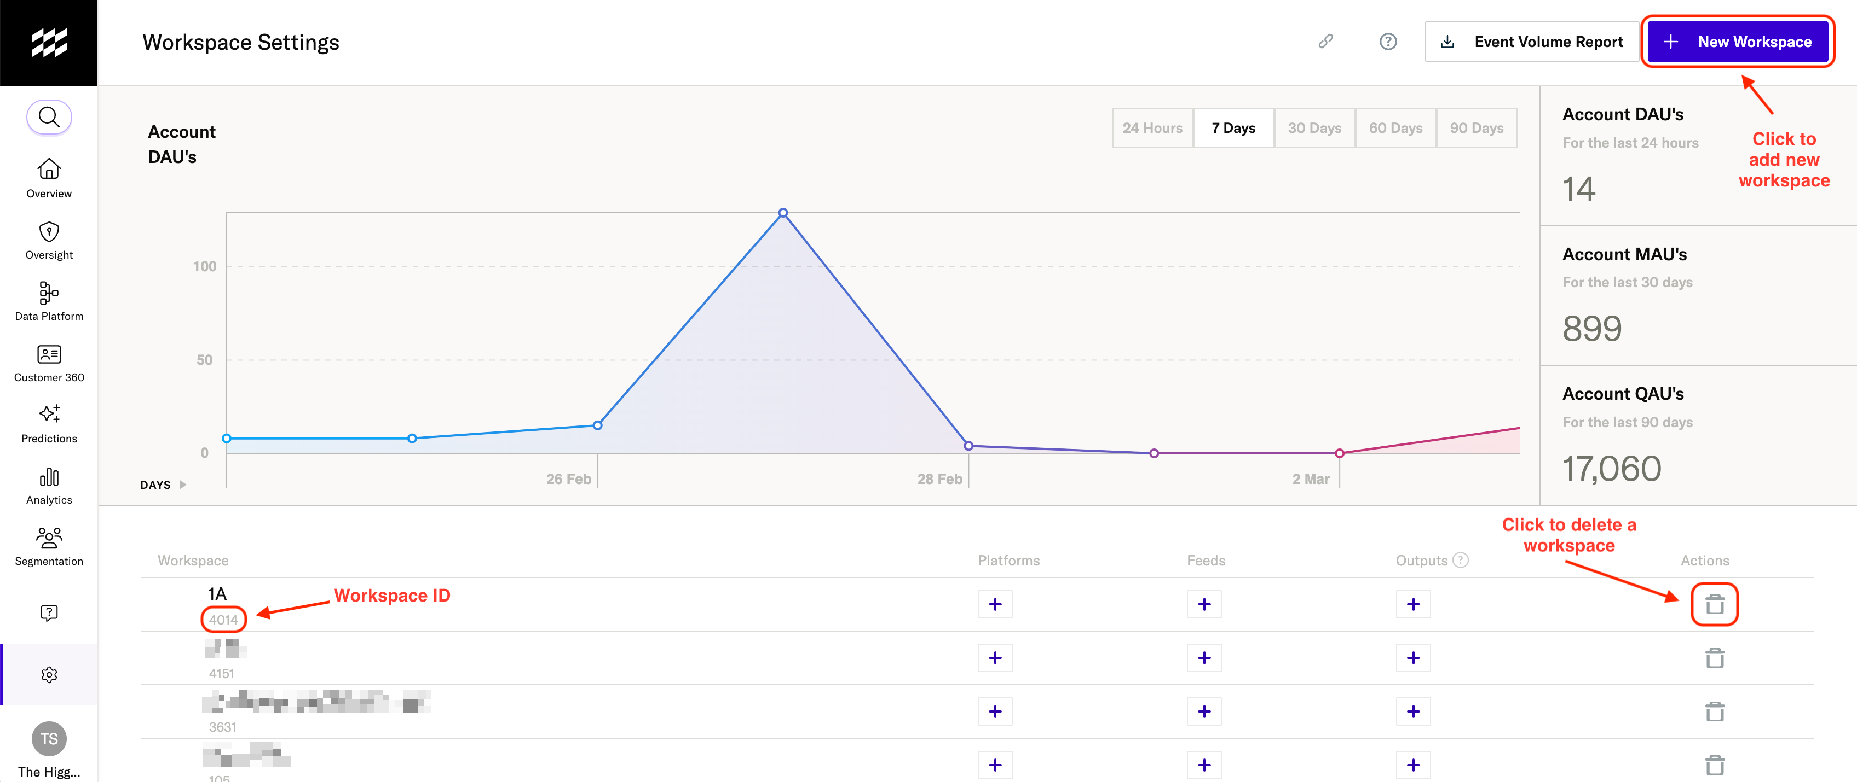This screenshot has width=1857, height=782.
Task: Switch to 30 Days view
Action: [x=1314, y=128]
